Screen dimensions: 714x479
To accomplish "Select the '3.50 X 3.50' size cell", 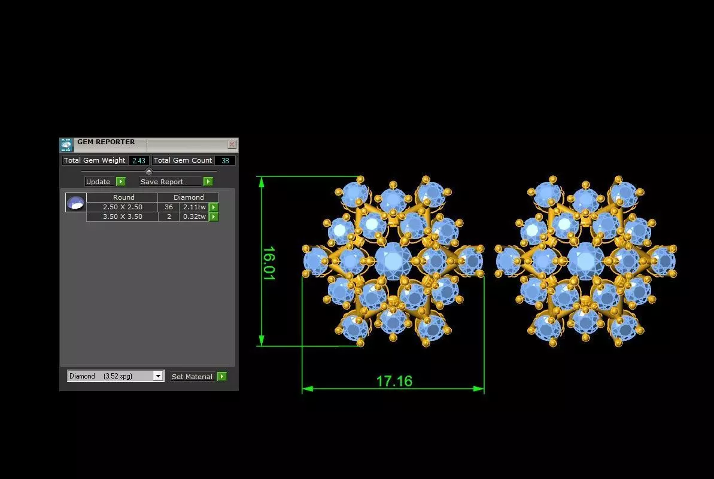I will [123, 216].
